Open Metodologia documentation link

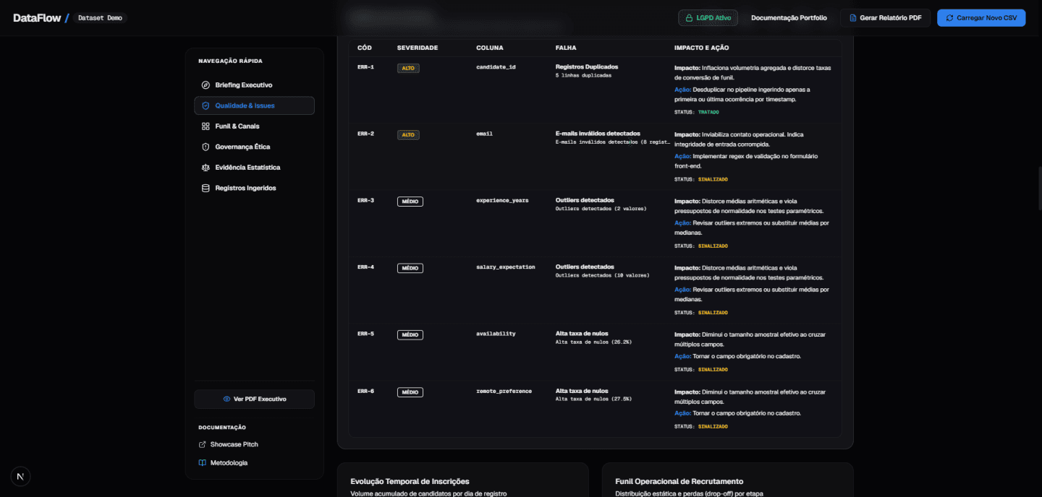click(x=223, y=462)
